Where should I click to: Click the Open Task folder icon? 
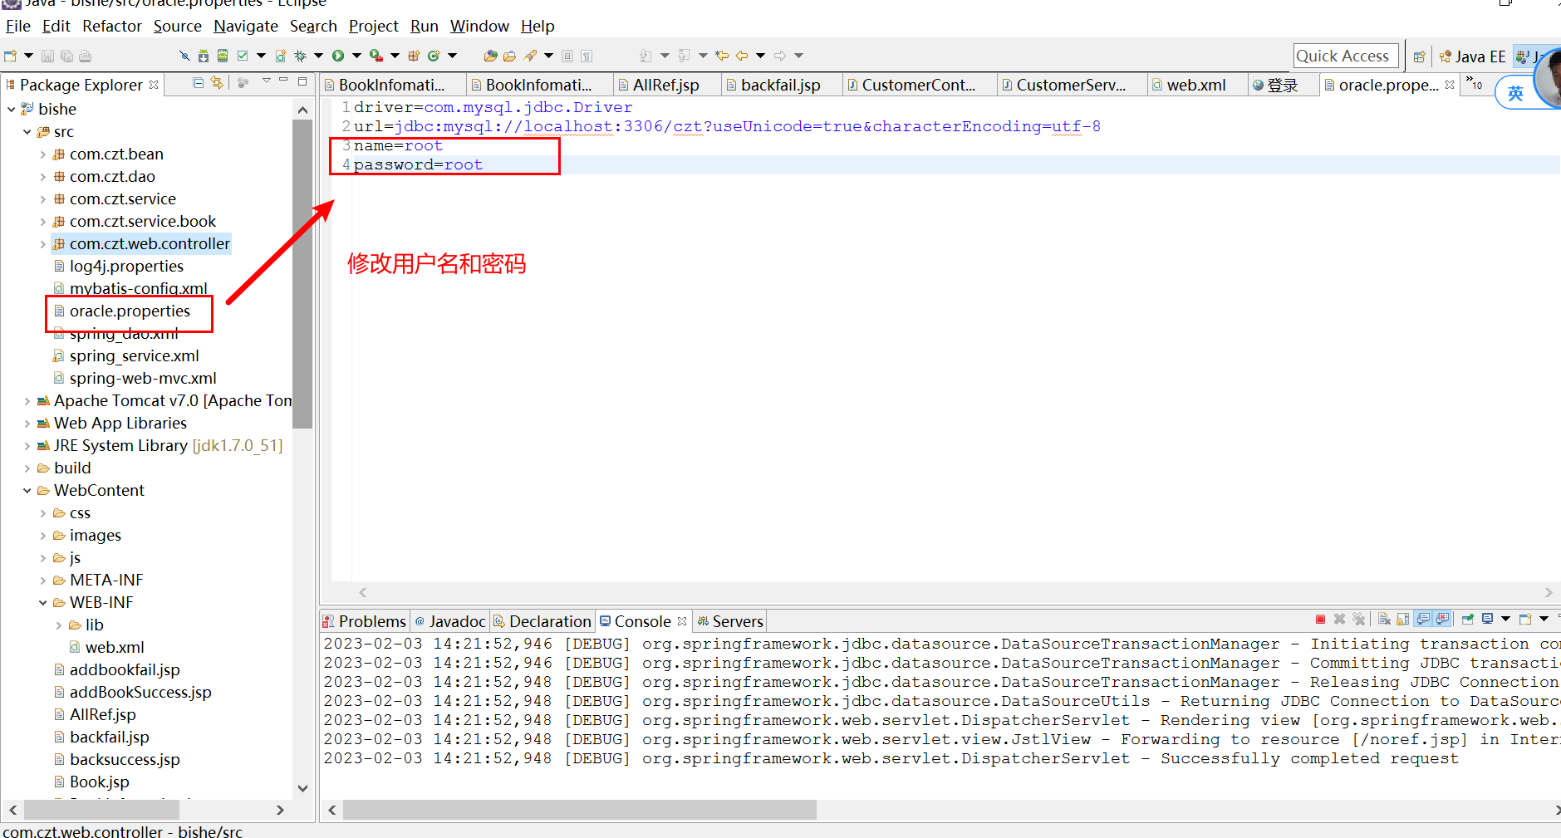coord(510,56)
